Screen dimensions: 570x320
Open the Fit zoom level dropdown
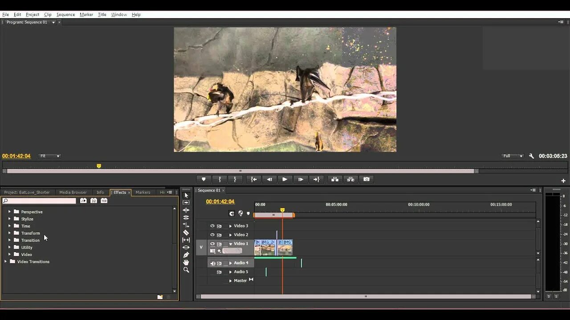pos(50,156)
